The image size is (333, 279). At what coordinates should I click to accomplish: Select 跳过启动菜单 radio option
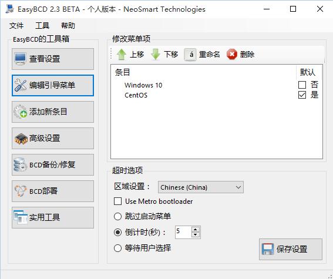(117, 217)
